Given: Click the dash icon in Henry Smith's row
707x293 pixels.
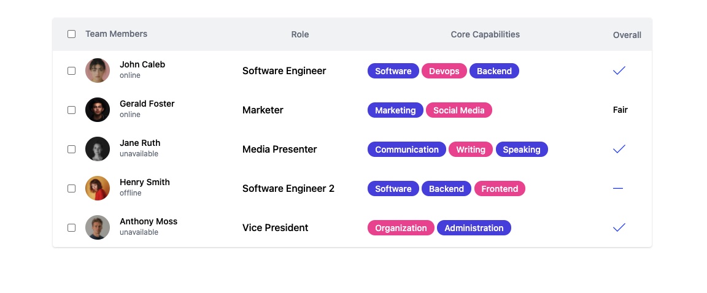Looking at the screenshot, I should (x=618, y=188).
